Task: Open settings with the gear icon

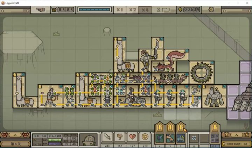Action: [211, 9]
